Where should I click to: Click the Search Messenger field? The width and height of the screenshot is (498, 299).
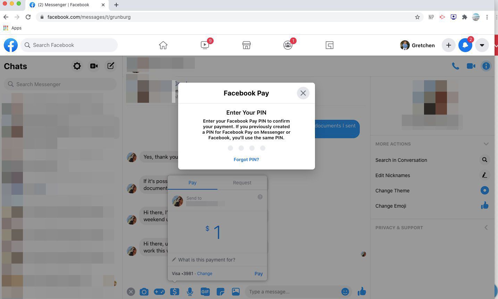coord(60,84)
